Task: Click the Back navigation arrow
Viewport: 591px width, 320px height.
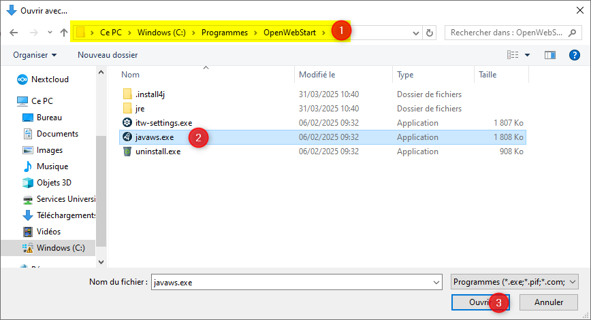Action: point(14,33)
